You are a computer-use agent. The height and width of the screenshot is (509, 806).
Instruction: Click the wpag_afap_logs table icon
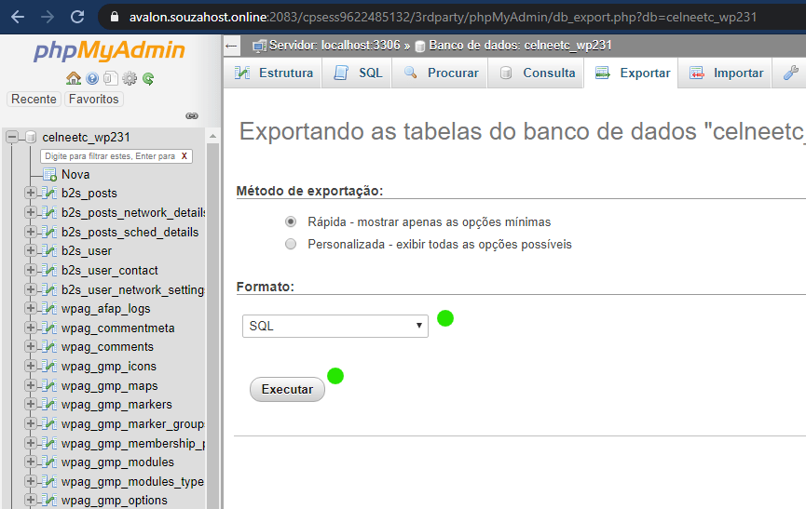pos(49,308)
